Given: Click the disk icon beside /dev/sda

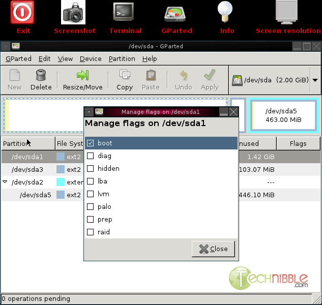Looking at the screenshot, I should pos(237,80).
